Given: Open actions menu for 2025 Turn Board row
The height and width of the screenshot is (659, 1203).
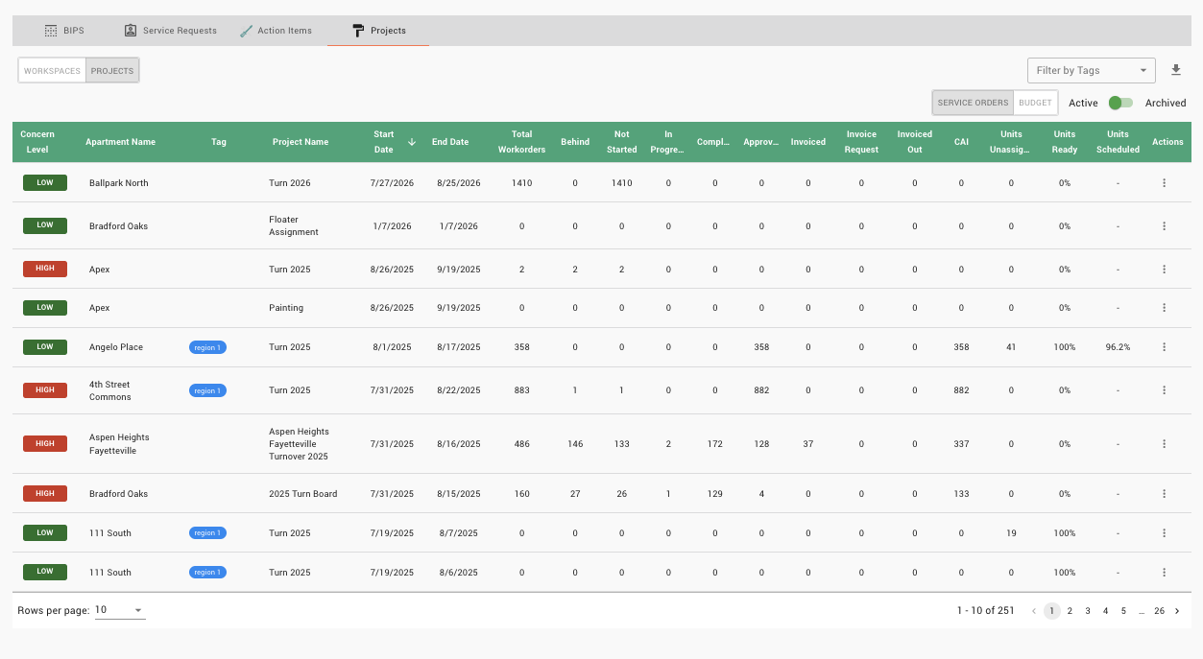Looking at the screenshot, I should pyautogui.click(x=1164, y=494).
